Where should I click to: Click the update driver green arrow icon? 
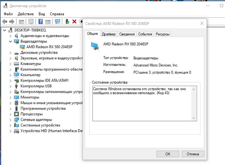pos(67,22)
